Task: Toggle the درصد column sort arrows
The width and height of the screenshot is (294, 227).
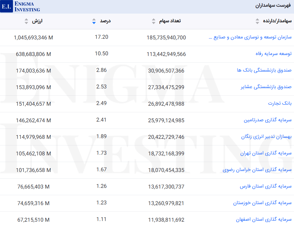Action: pyautogui.click(x=94, y=21)
